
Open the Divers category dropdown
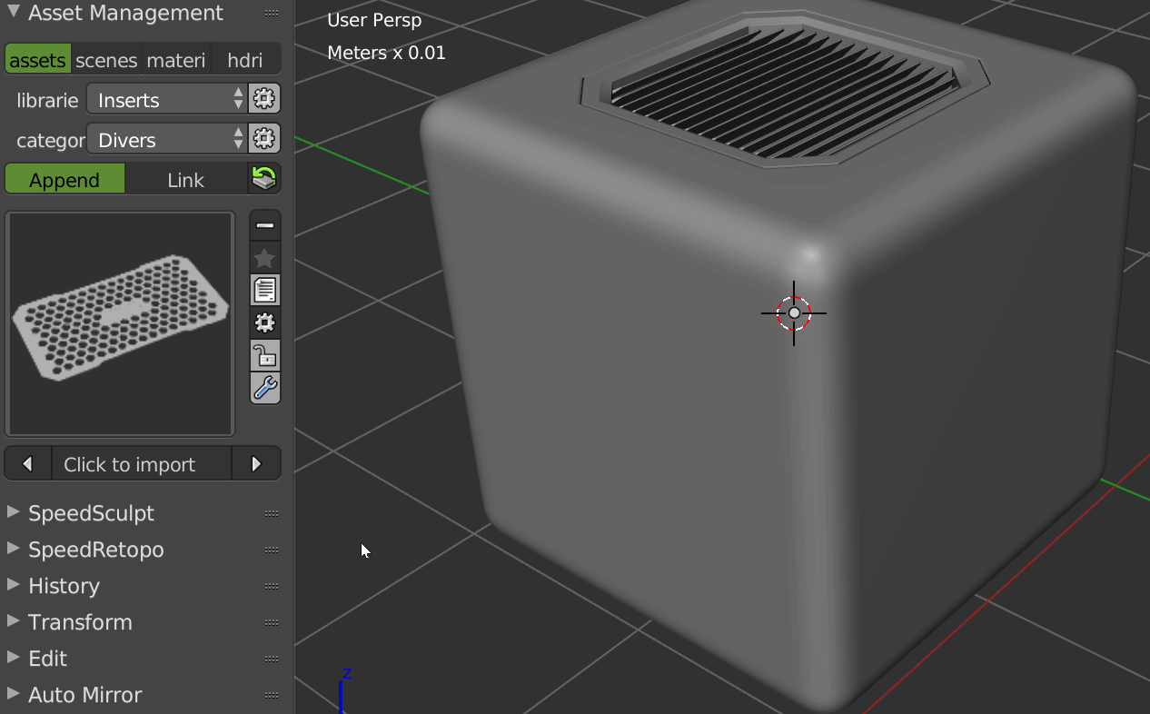click(x=166, y=139)
